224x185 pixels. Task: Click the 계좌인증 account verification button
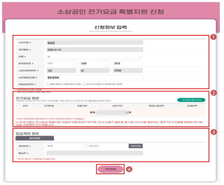click(x=136, y=146)
